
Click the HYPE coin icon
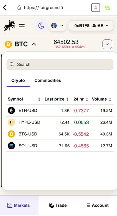(x=11, y=122)
